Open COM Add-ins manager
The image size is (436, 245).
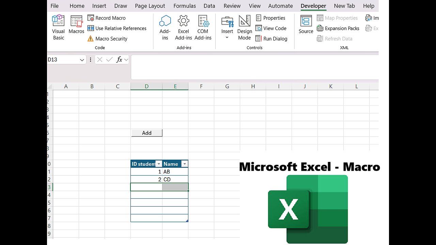203,28
